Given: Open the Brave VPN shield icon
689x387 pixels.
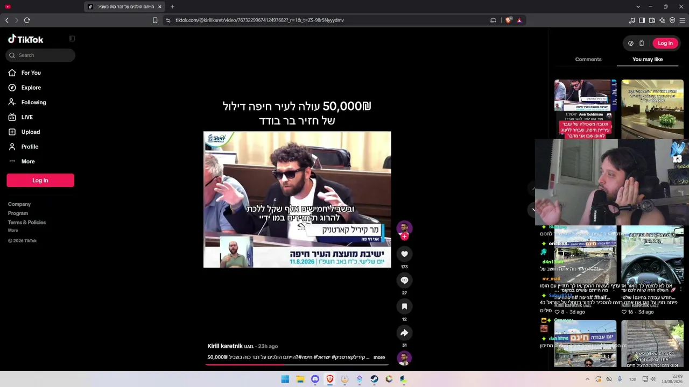Looking at the screenshot, I should [672, 20].
